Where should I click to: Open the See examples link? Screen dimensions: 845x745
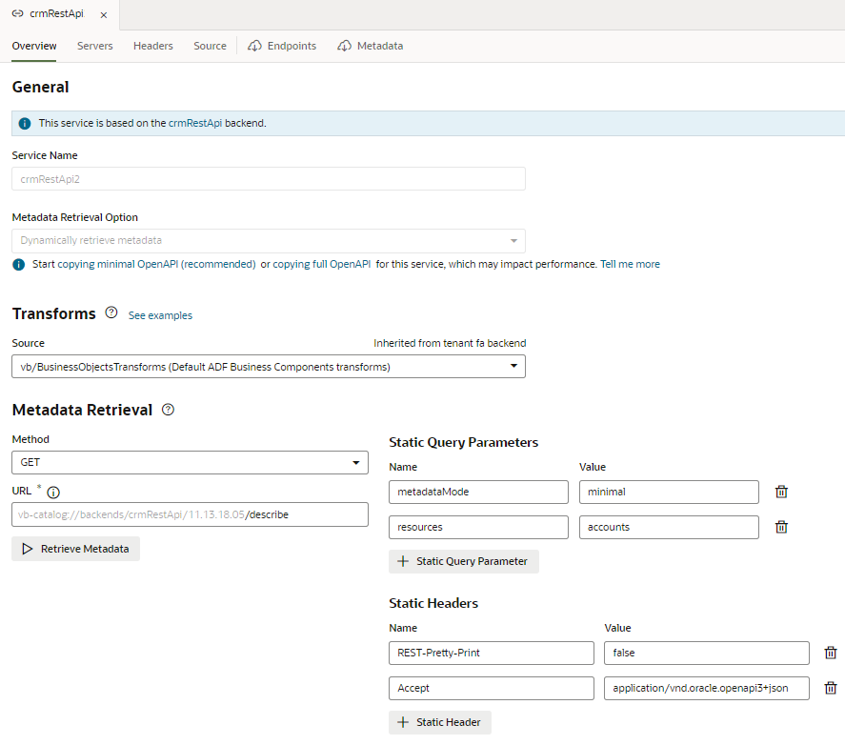click(x=160, y=315)
